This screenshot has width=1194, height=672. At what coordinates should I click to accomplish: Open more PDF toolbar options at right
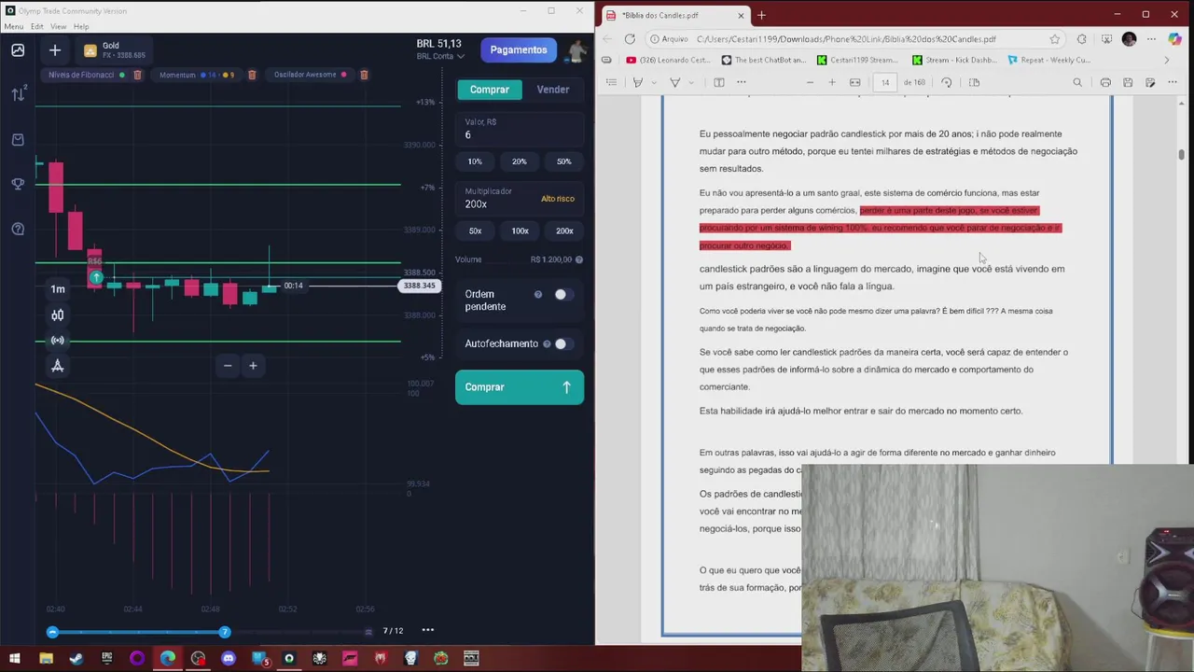[x=1173, y=82]
